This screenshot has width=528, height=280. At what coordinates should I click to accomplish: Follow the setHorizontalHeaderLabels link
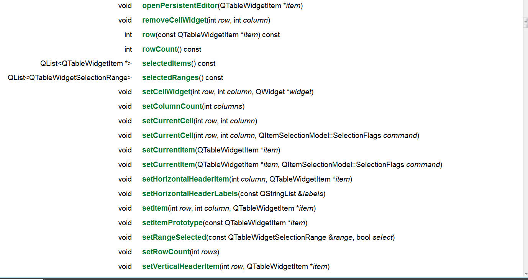[190, 193]
